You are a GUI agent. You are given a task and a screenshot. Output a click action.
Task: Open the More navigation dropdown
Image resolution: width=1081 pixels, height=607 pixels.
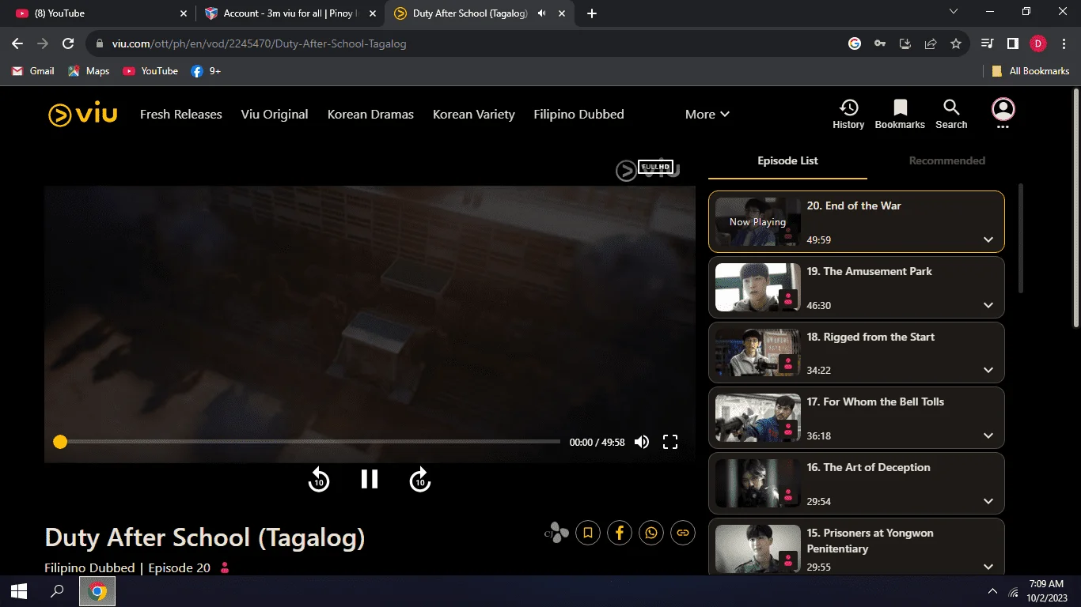(707, 115)
